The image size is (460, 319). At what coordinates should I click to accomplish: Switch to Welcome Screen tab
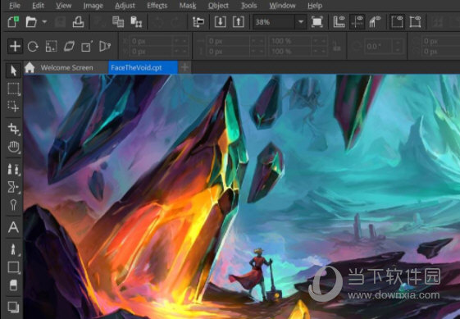(x=67, y=68)
